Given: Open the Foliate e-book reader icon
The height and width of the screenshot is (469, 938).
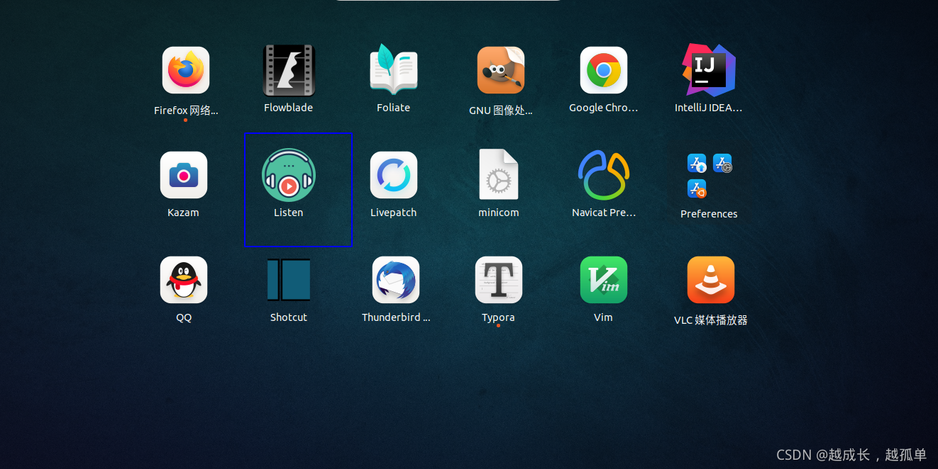Looking at the screenshot, I should click(394, 69).
